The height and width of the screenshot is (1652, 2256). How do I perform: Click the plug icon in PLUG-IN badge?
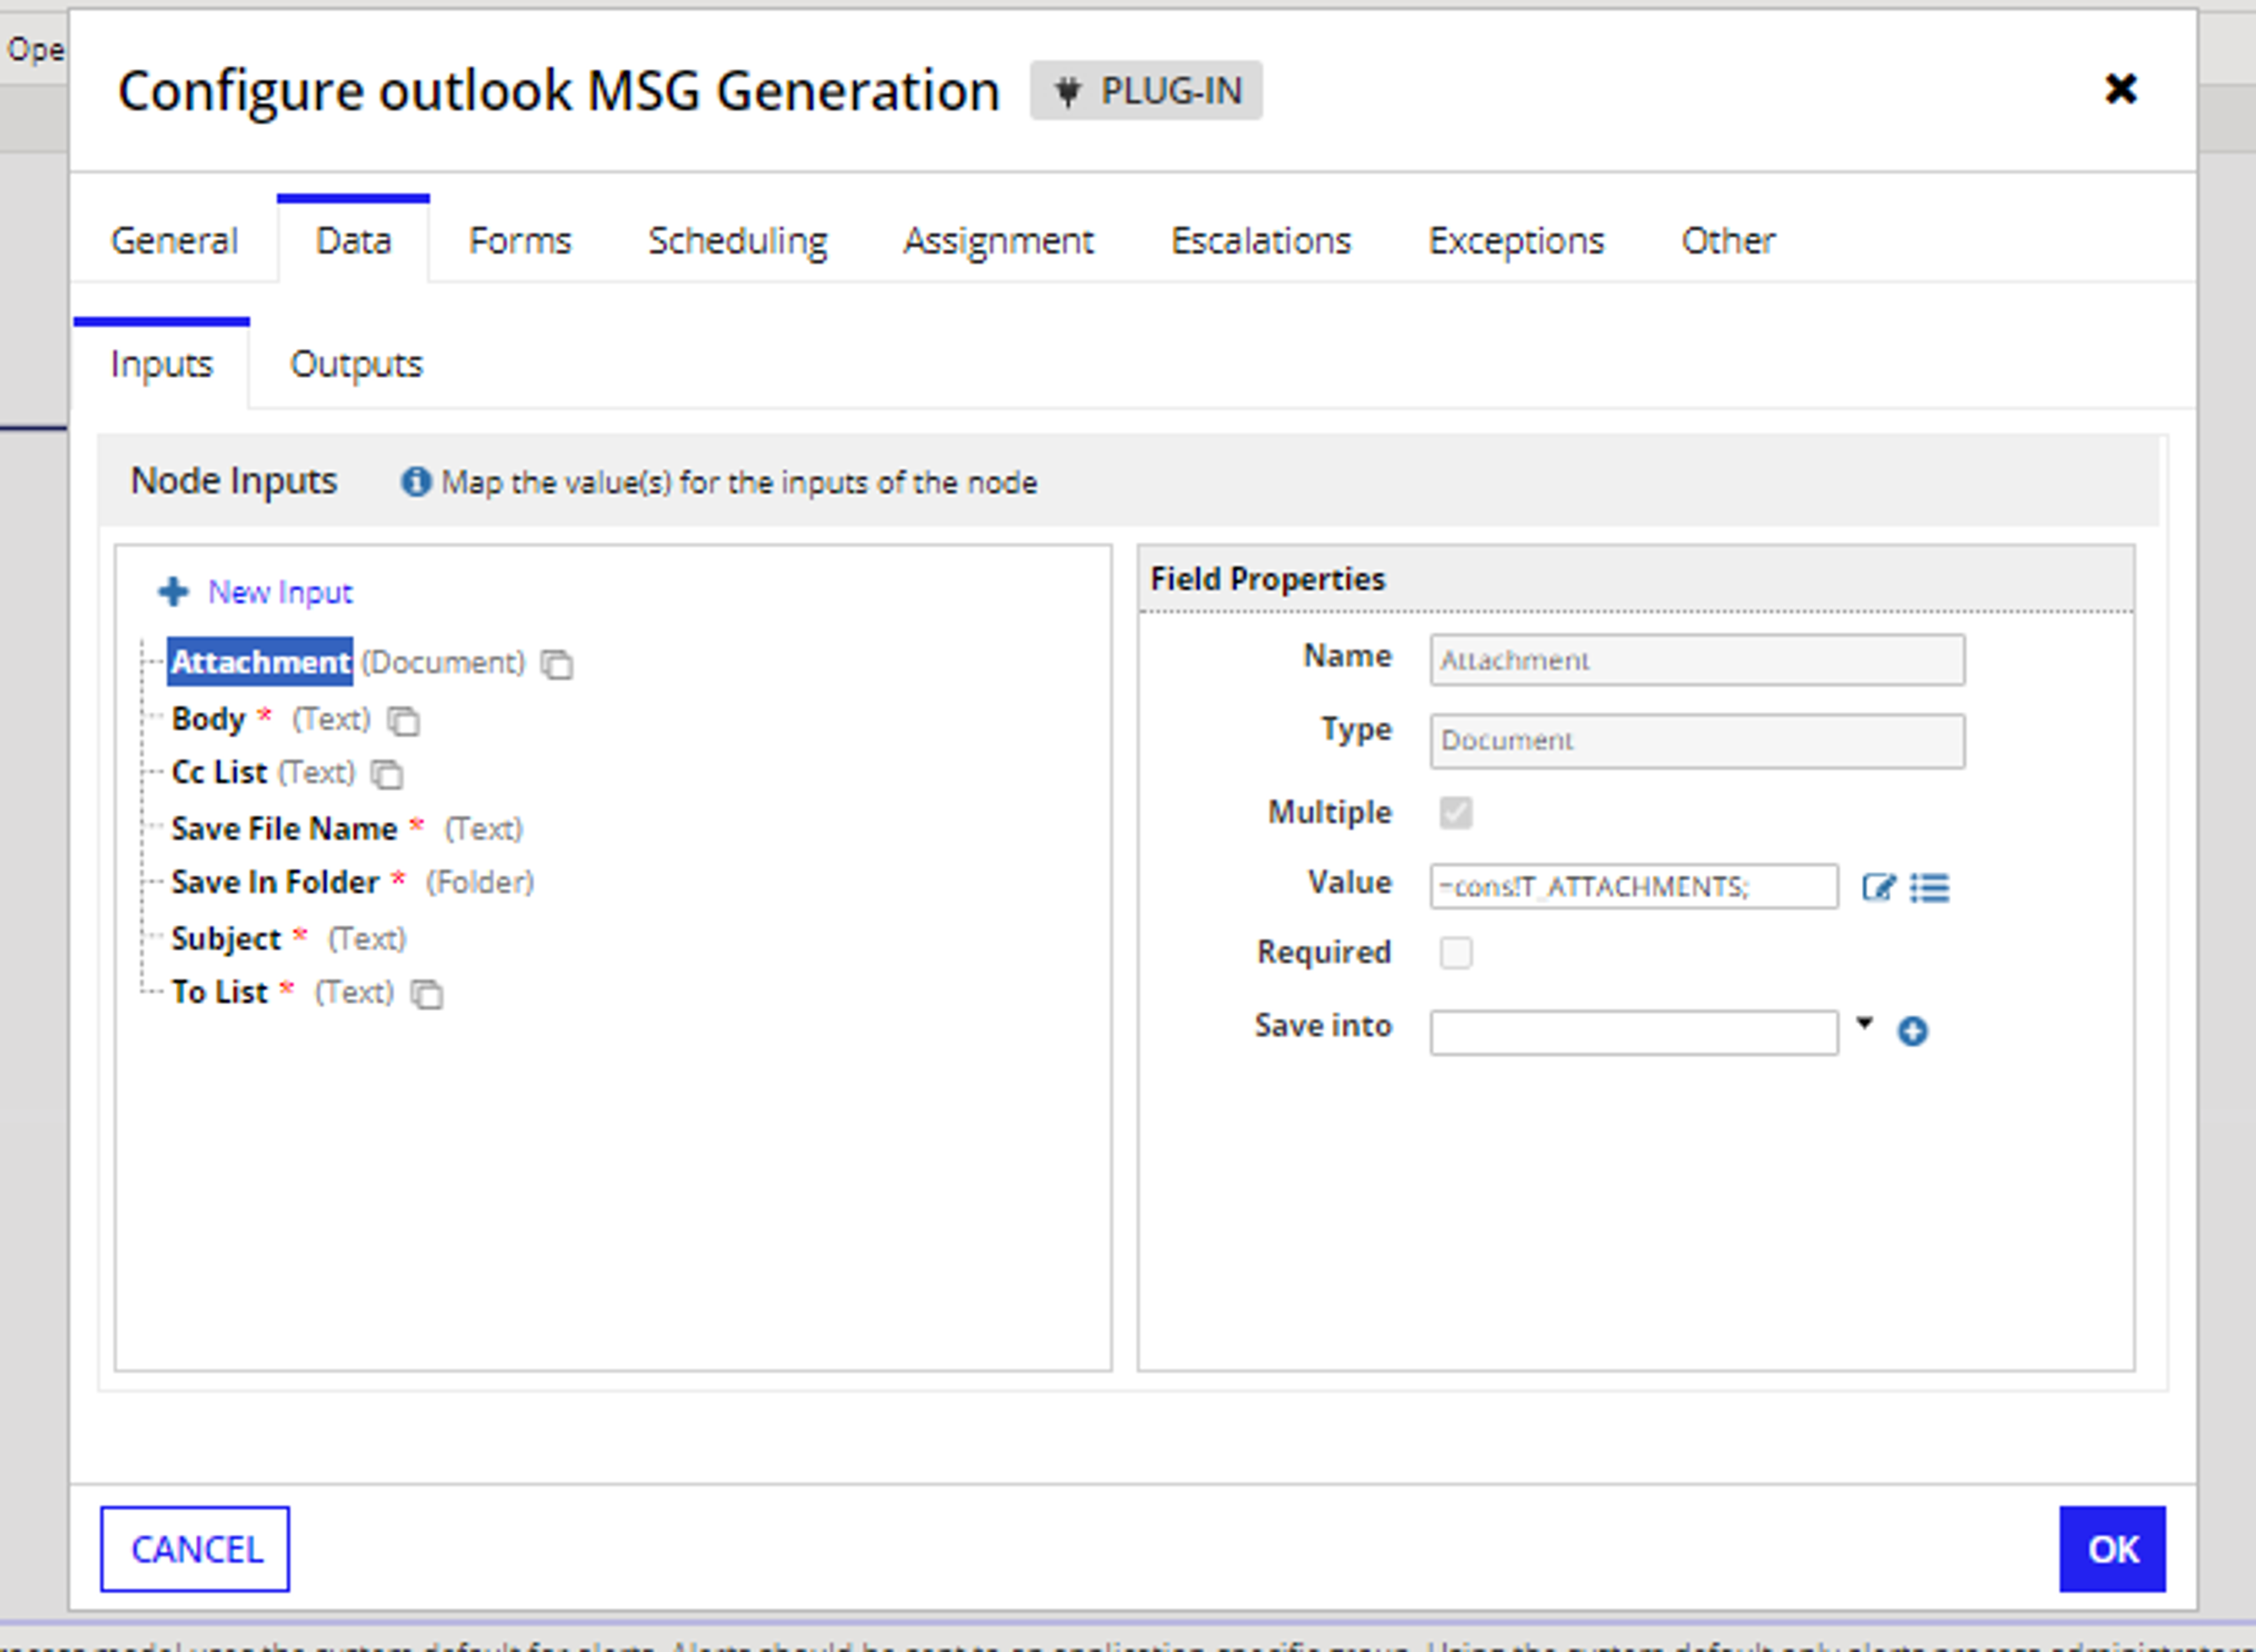1069,92
